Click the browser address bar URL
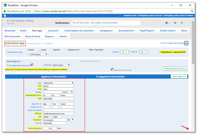Viewport: 198px width, 135px height. click(x=73, y=11)
